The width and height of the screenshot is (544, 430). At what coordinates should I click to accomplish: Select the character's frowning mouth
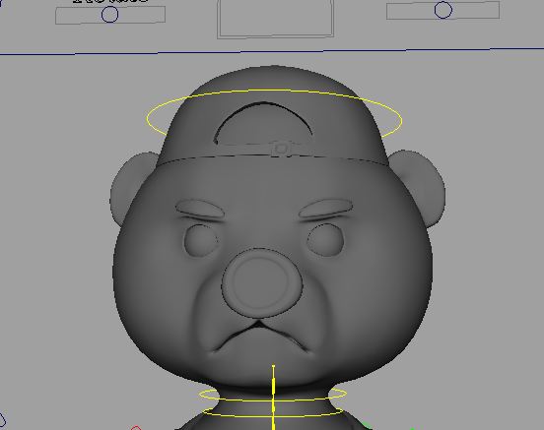[x=260, y=337]
